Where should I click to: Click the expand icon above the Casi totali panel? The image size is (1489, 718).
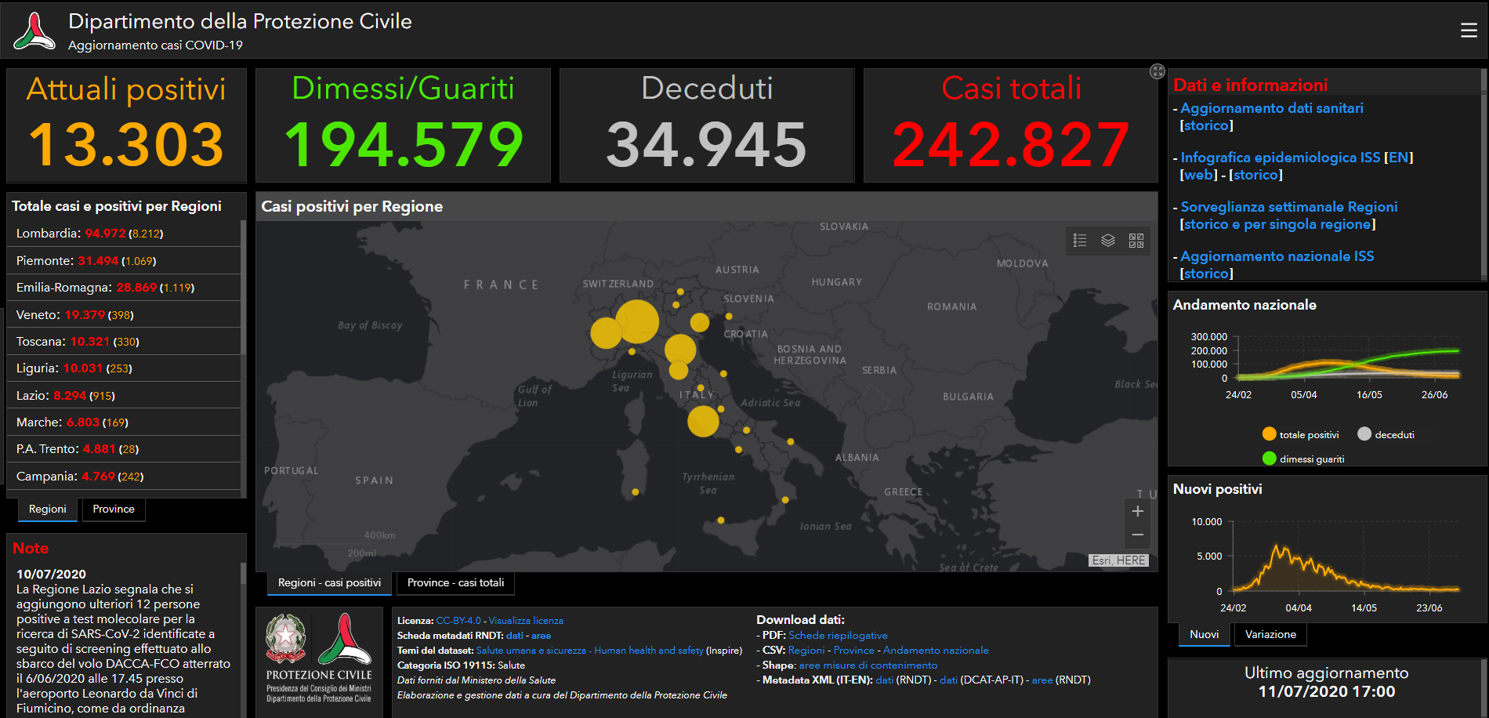[1158, 71]
